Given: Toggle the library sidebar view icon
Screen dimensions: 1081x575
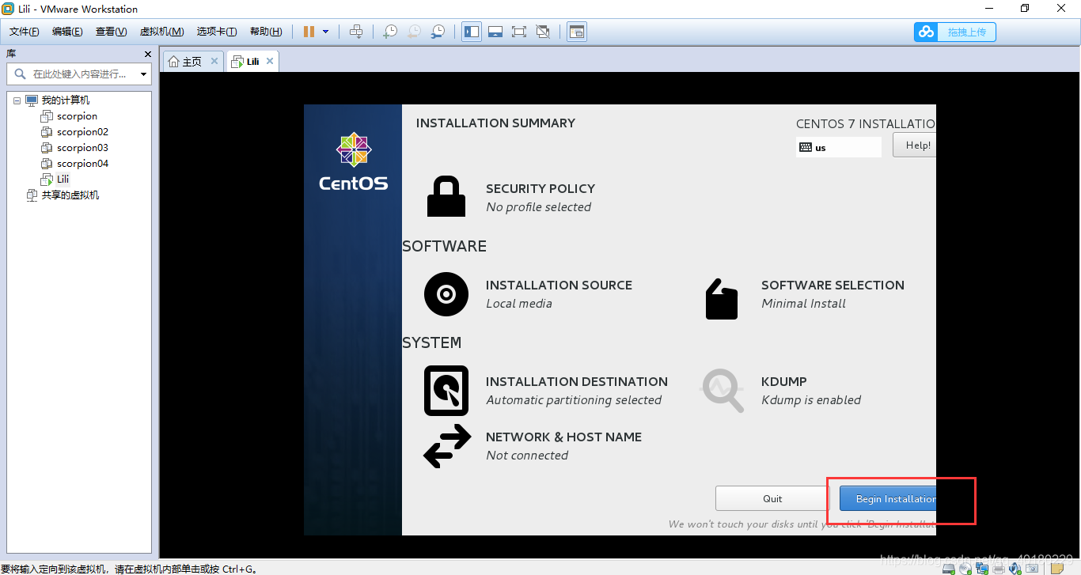Looking at the screenshot, I should pyautogui.click(x=472, y=32).
